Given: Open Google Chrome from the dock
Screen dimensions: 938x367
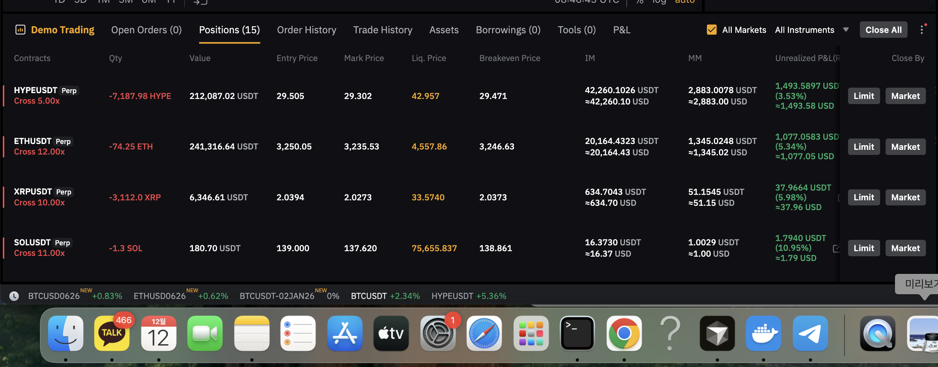Looking at the screenshot, I should click(x=624, y=334).
